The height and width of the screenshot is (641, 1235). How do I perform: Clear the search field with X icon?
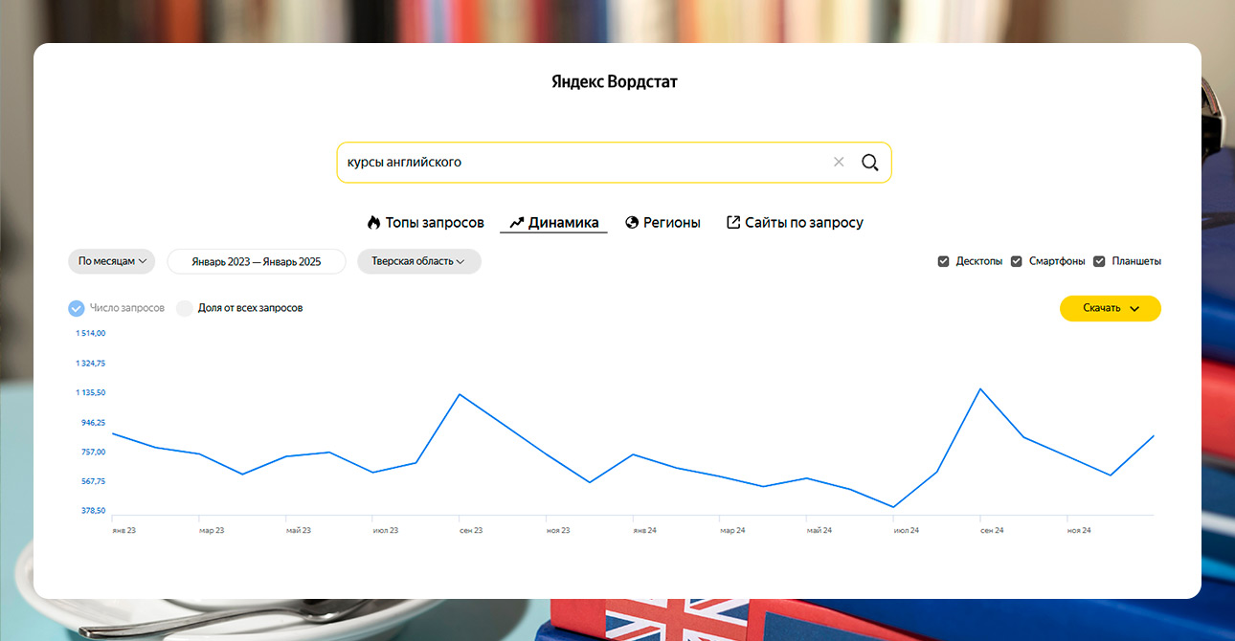coord(839,163)
